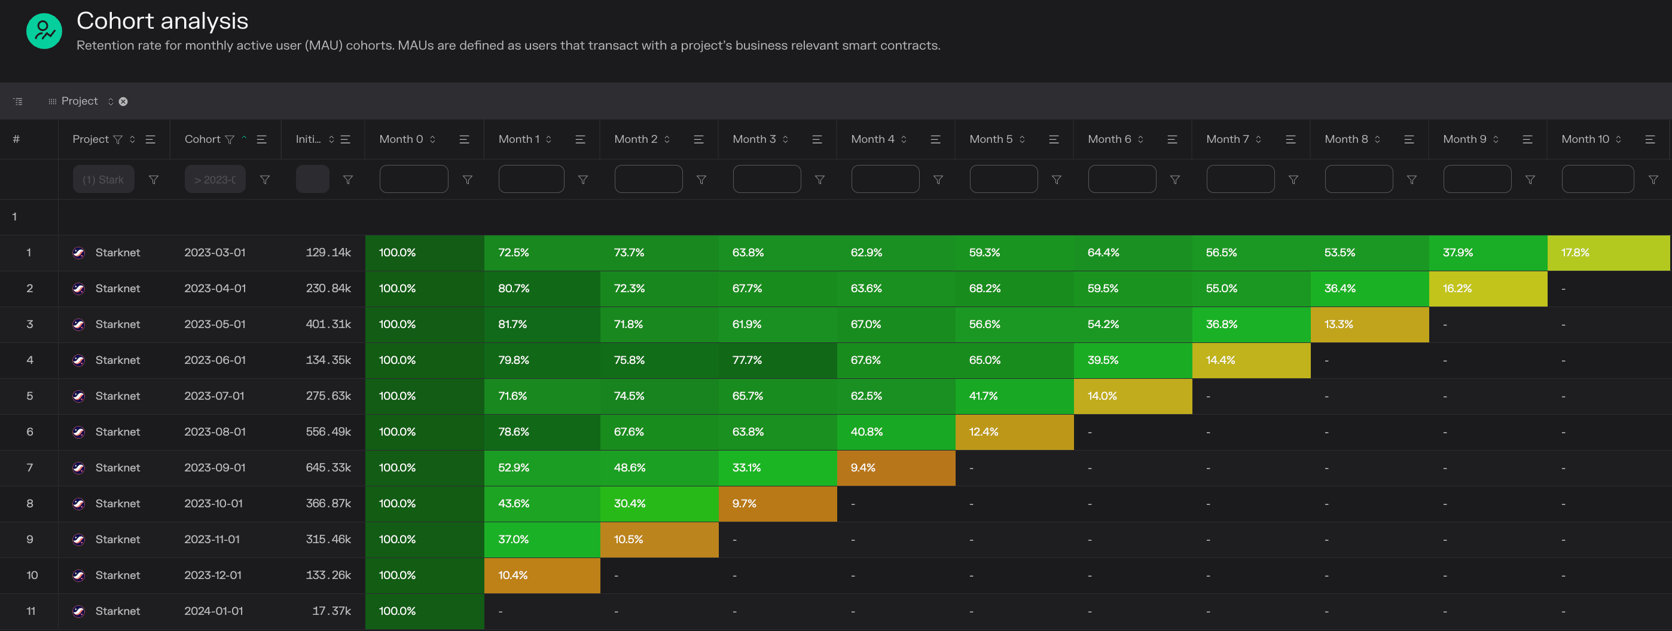This screenshot has height=631, width=1672.
Task: Select the 10.5% Month 2 cell
Action: 660,540
